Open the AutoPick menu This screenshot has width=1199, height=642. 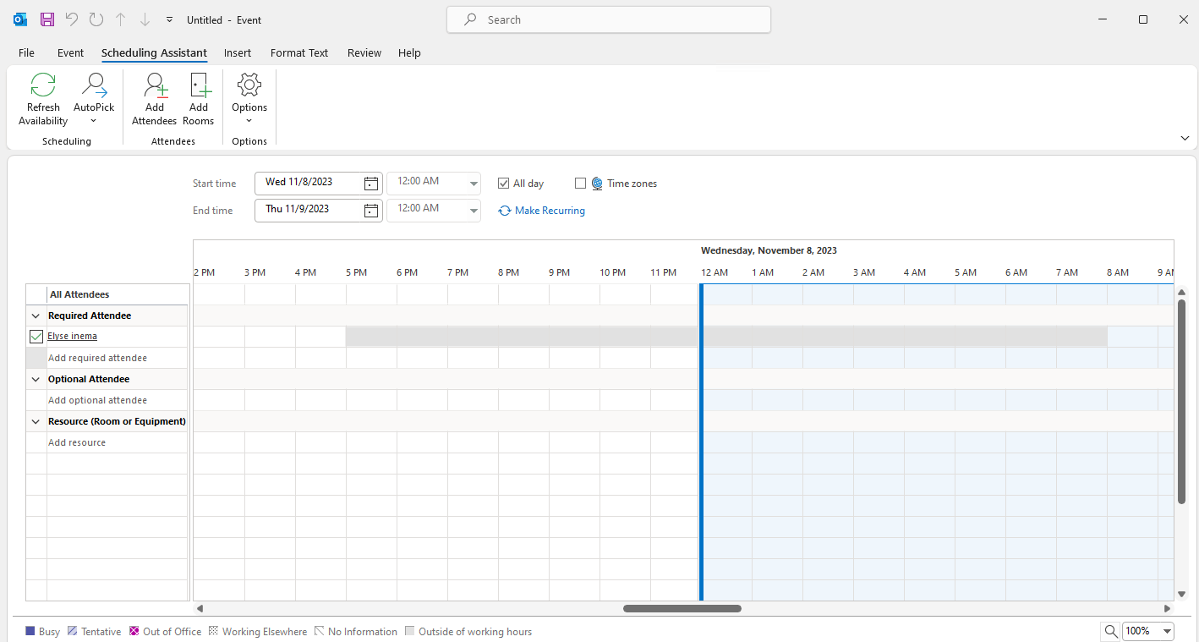(94, 99)
